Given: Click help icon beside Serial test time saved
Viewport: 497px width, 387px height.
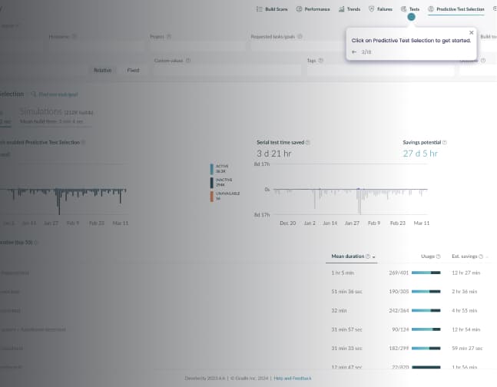Looking at the screenshot, I should [316, 143].
